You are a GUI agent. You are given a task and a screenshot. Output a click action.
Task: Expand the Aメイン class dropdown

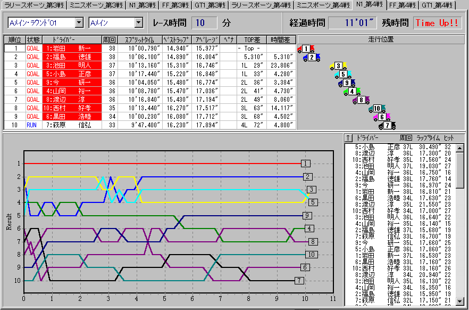click(x=138, y=23)
